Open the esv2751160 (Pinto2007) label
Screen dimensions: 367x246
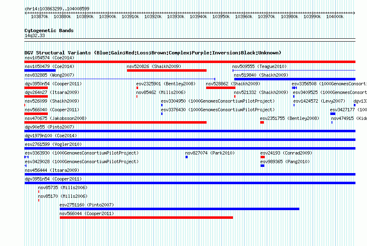coord(87,205)
